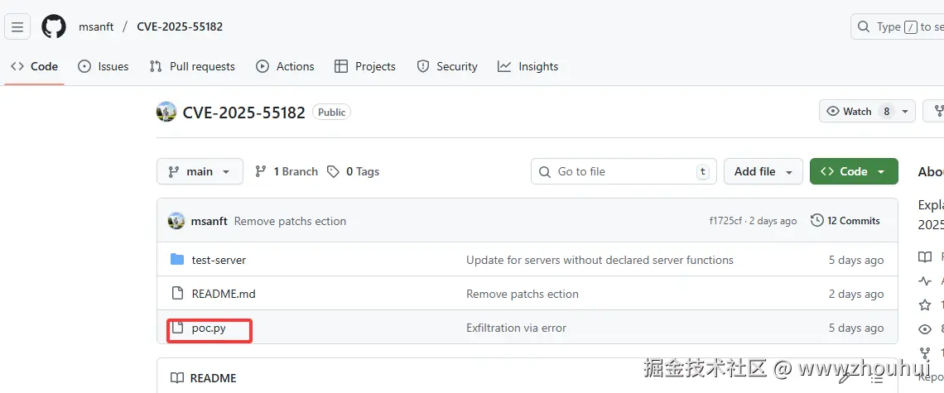944x393 pixels.
Task: Click the tag icon next to Tags
Action: tap(333, 171)
